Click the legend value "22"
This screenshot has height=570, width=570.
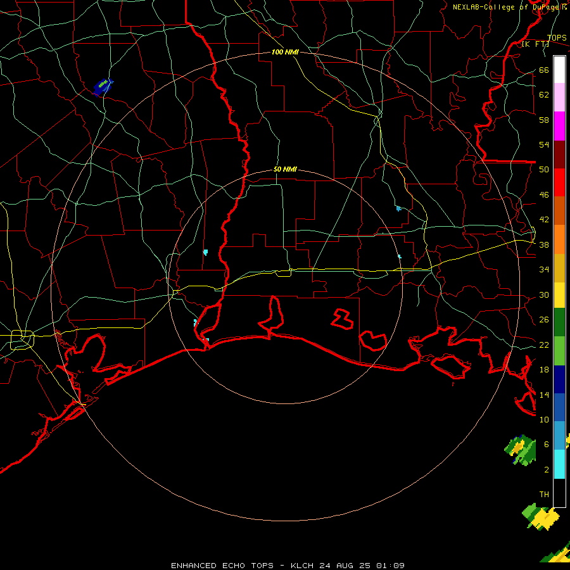544,345
